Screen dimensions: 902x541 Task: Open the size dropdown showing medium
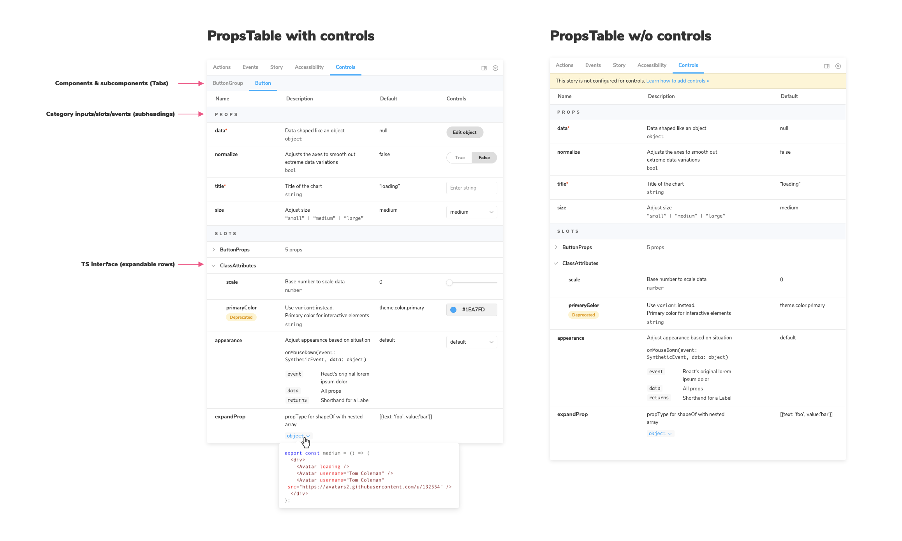pyautogui.click(x=471, y=212)
